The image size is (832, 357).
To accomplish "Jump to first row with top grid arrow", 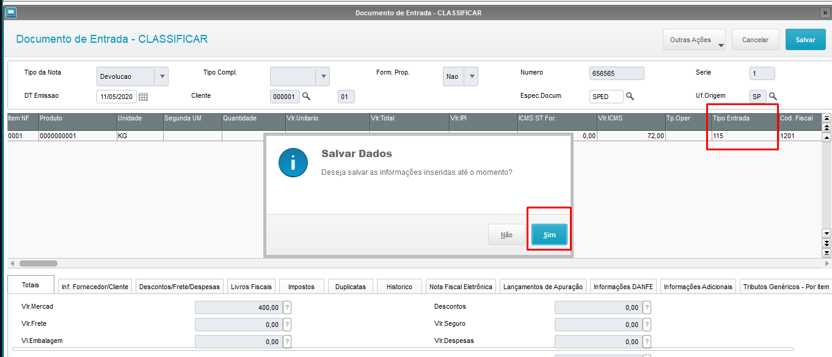I will [x=827, y=118].
